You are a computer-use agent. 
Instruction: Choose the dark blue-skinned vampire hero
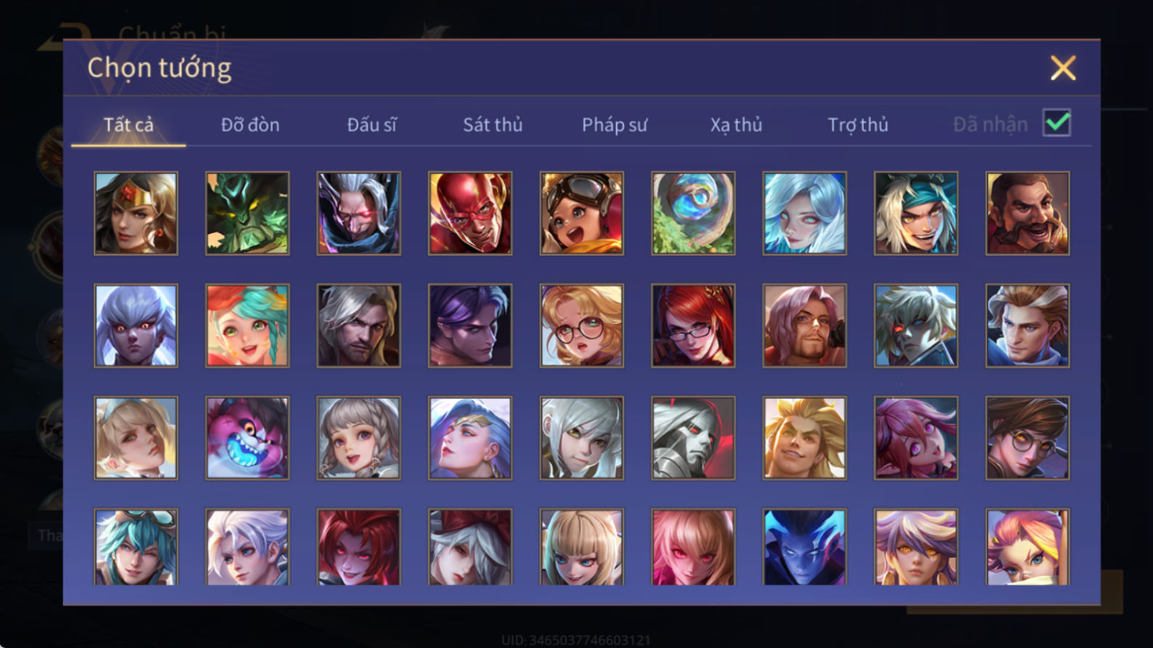[x=804, y=547]
